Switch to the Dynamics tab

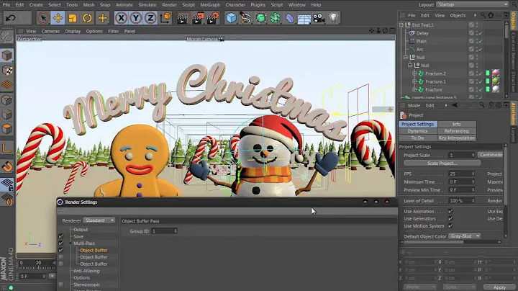click(x=417, y=131)
